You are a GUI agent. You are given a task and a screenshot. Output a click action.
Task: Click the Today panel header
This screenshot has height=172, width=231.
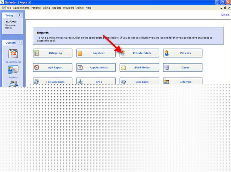12,15
